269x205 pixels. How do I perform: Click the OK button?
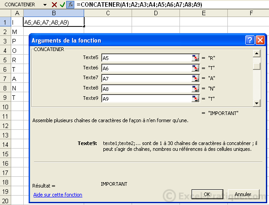click(x=207, y=194)
